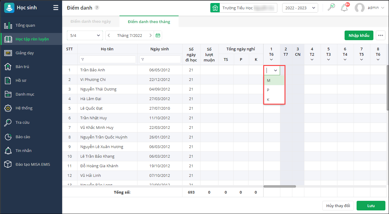Expand day 7 T5 column chevron
The width and height of the screenshot is (389, 214).
[362, 60]
